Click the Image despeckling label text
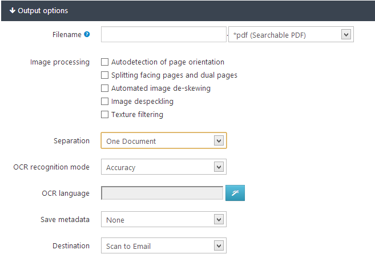This screenshot has height=266, width=375. 142,102
